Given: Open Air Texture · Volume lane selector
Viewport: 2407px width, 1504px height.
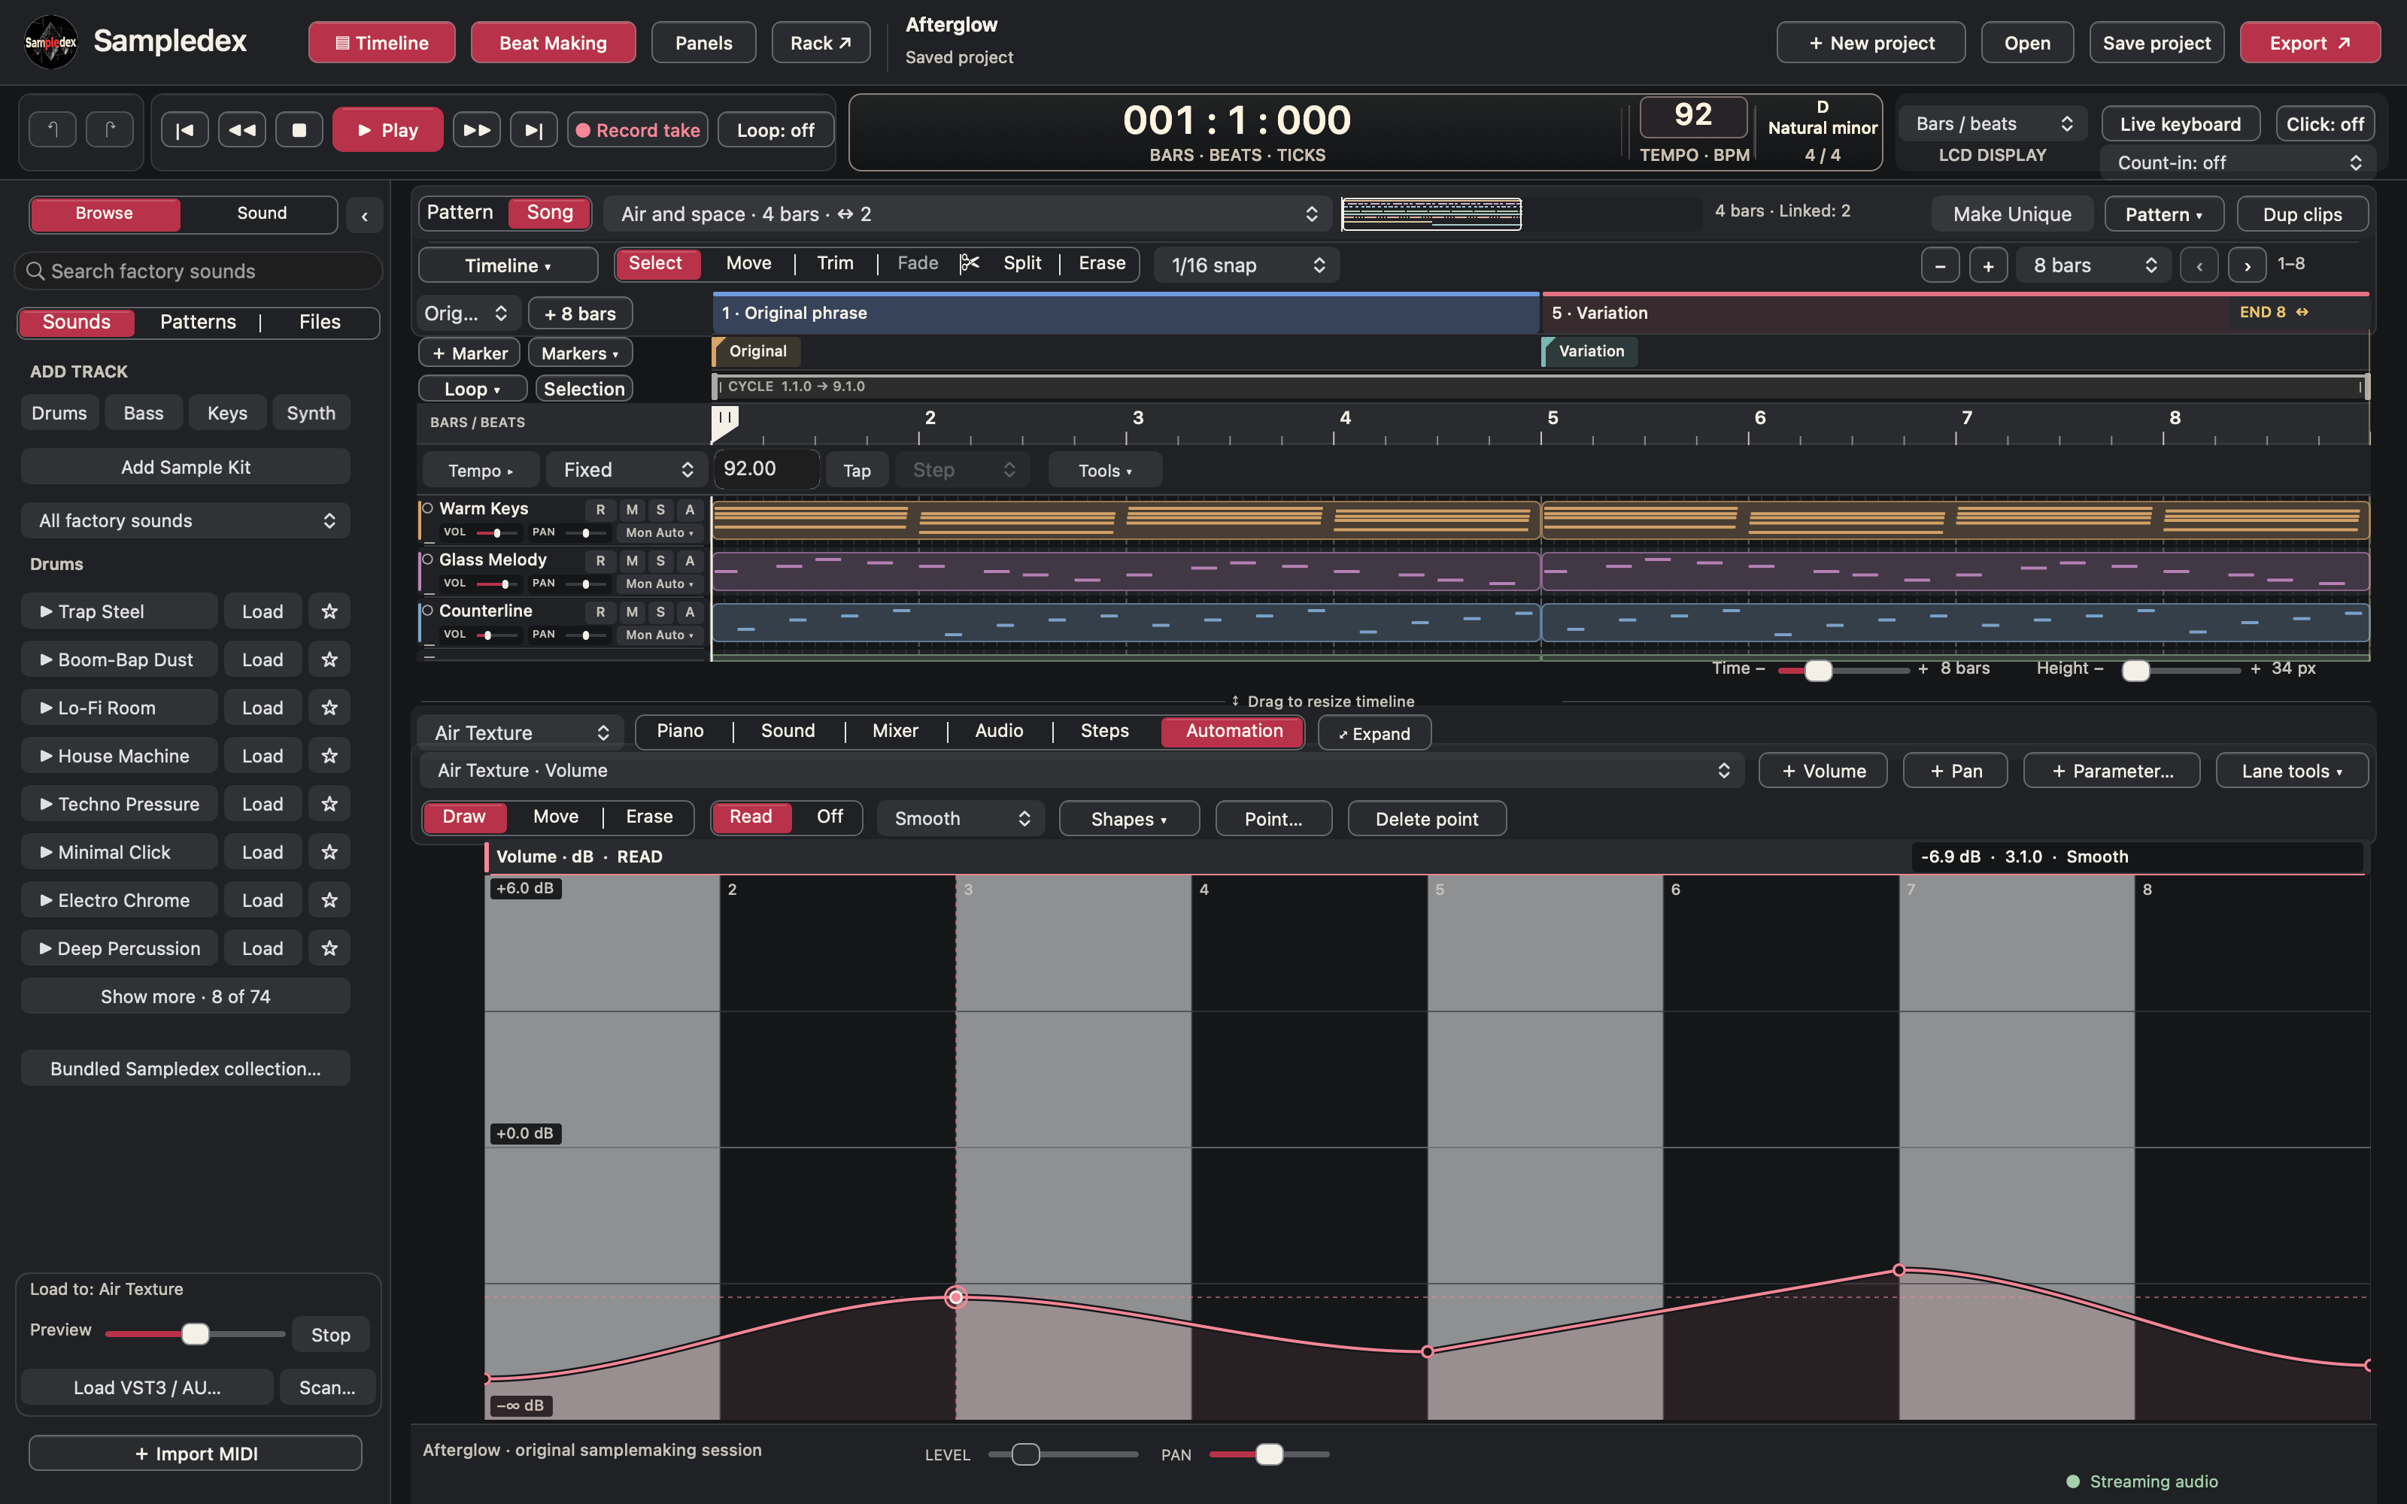Looking at the screenshot, I should tap(1081, 771).
